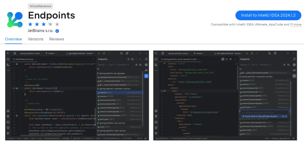Click green Run icon in left screenshot
This screenshot has height=145, width=304.
[x=99, y=53]
